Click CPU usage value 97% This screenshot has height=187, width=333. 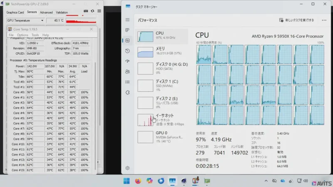(201, 140)
